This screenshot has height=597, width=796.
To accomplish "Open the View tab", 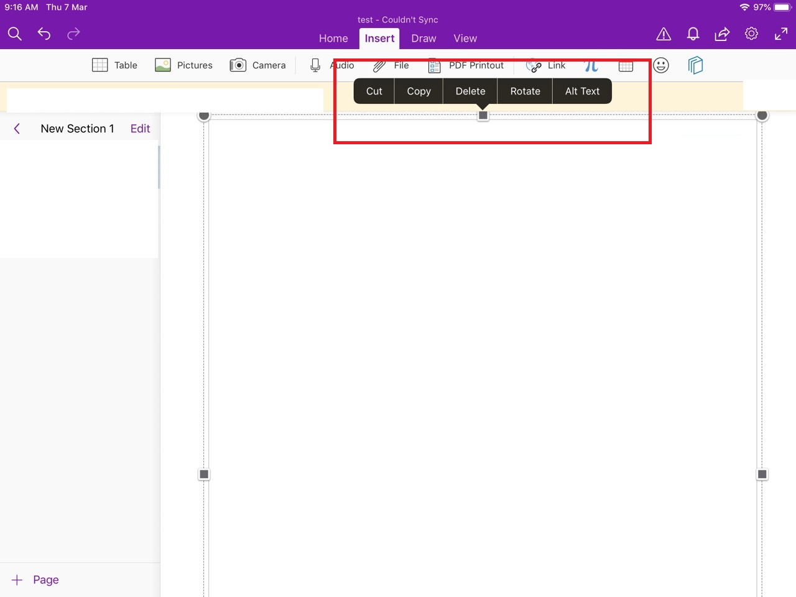I will click(465, 39).
